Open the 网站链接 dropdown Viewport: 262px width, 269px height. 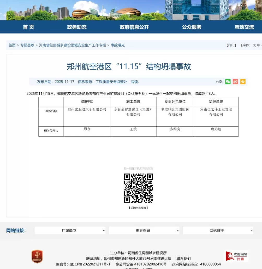tap(218, 231)
